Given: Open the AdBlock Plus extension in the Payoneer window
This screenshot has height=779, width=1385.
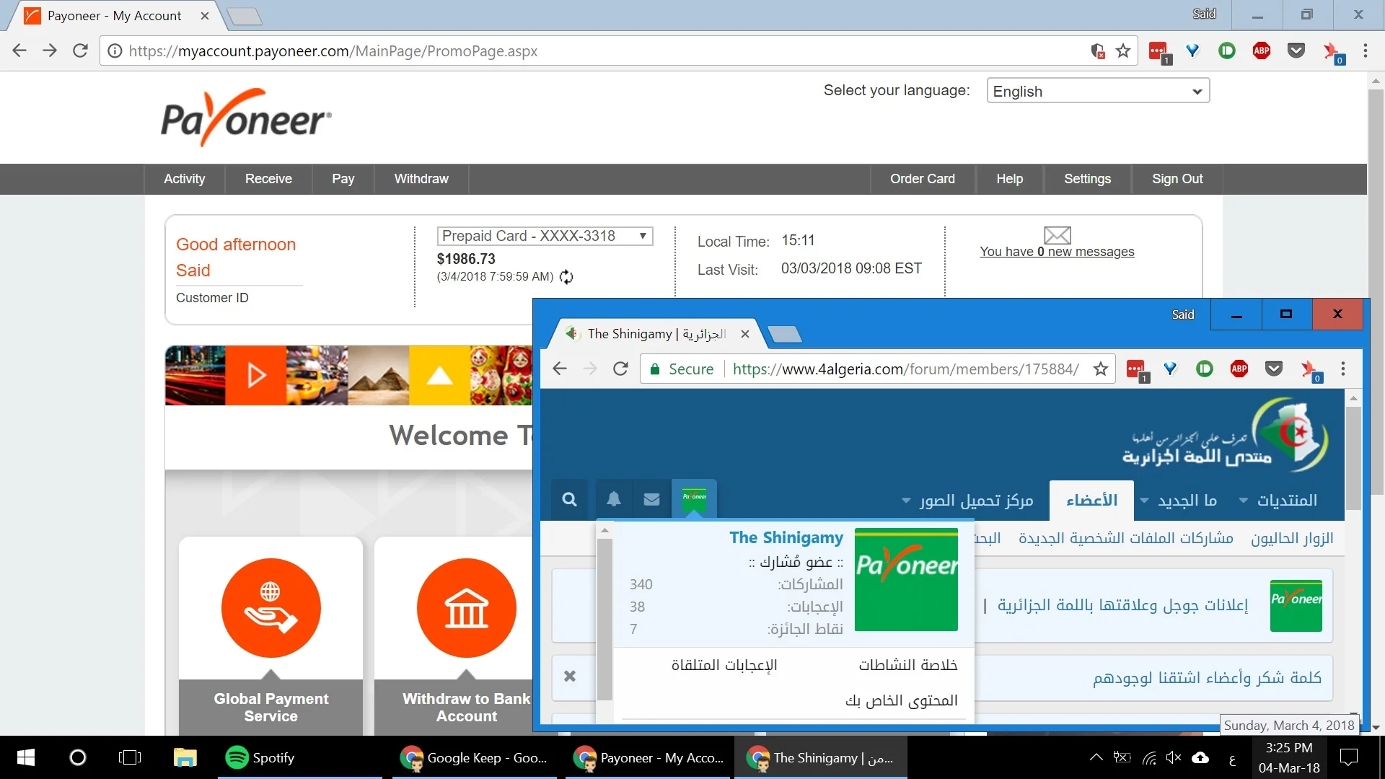Looking at the screenshot, I should (1262, 50).
